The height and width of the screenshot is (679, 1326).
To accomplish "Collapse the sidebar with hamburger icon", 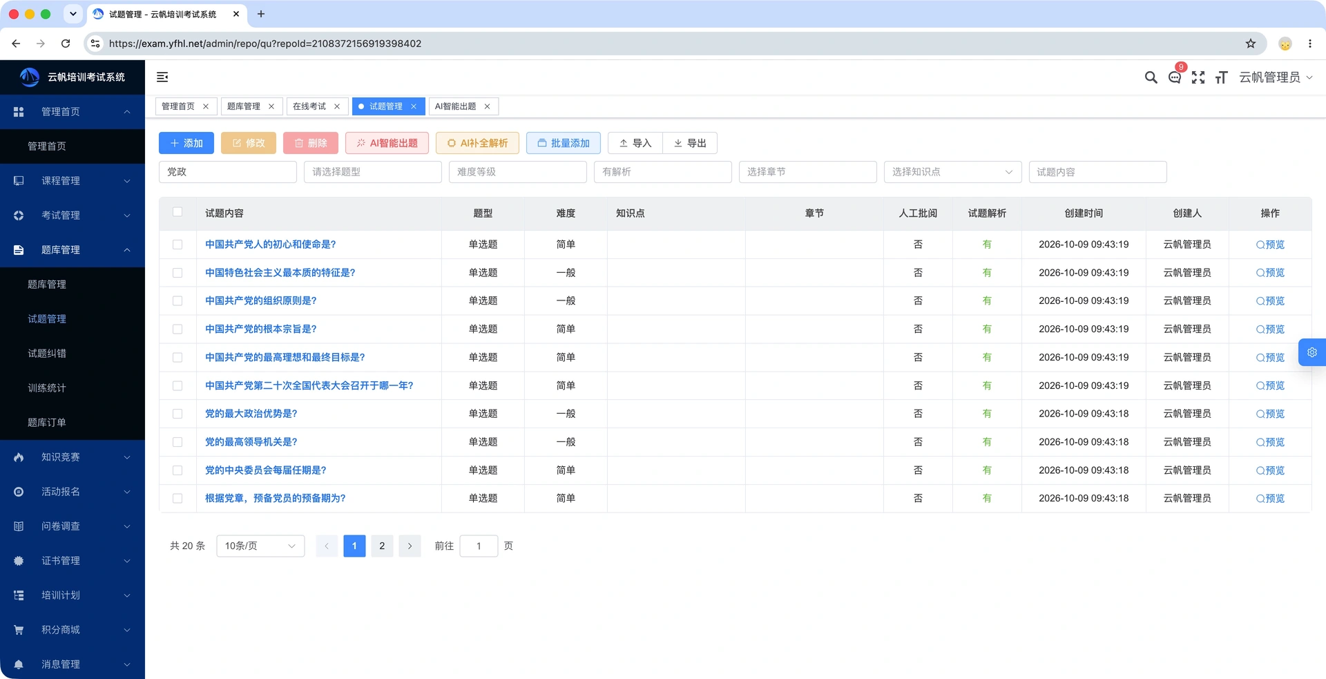I will click(162, 77).
